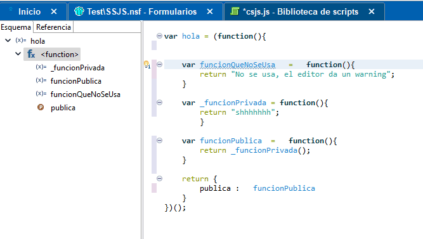This screenshot has height=239, width=423.
Task: Select funcionQueNoSeUsa in the outline tree
Action: point(85,94)
